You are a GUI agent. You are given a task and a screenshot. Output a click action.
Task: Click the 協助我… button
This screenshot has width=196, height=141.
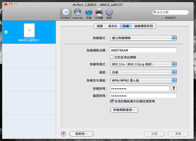pos(81,134)
